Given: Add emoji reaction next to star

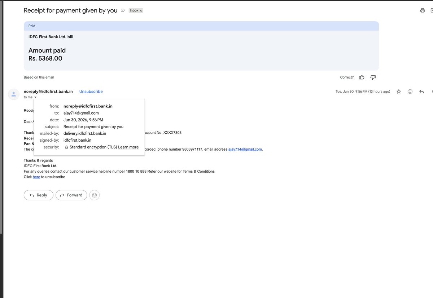Looking at the screenshot, I should click(410, 92).
